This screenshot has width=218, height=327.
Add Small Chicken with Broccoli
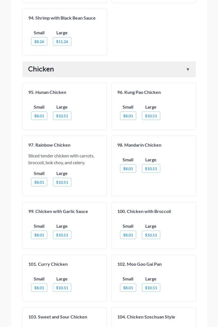pyautogui.click(x=128, y=235)
